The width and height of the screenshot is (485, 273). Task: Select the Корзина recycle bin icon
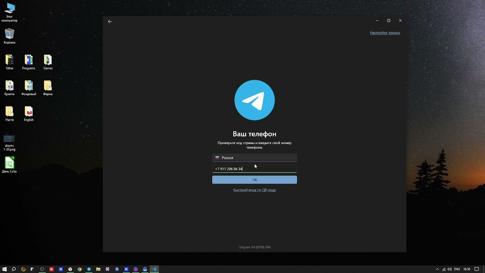tap(9, 36)
